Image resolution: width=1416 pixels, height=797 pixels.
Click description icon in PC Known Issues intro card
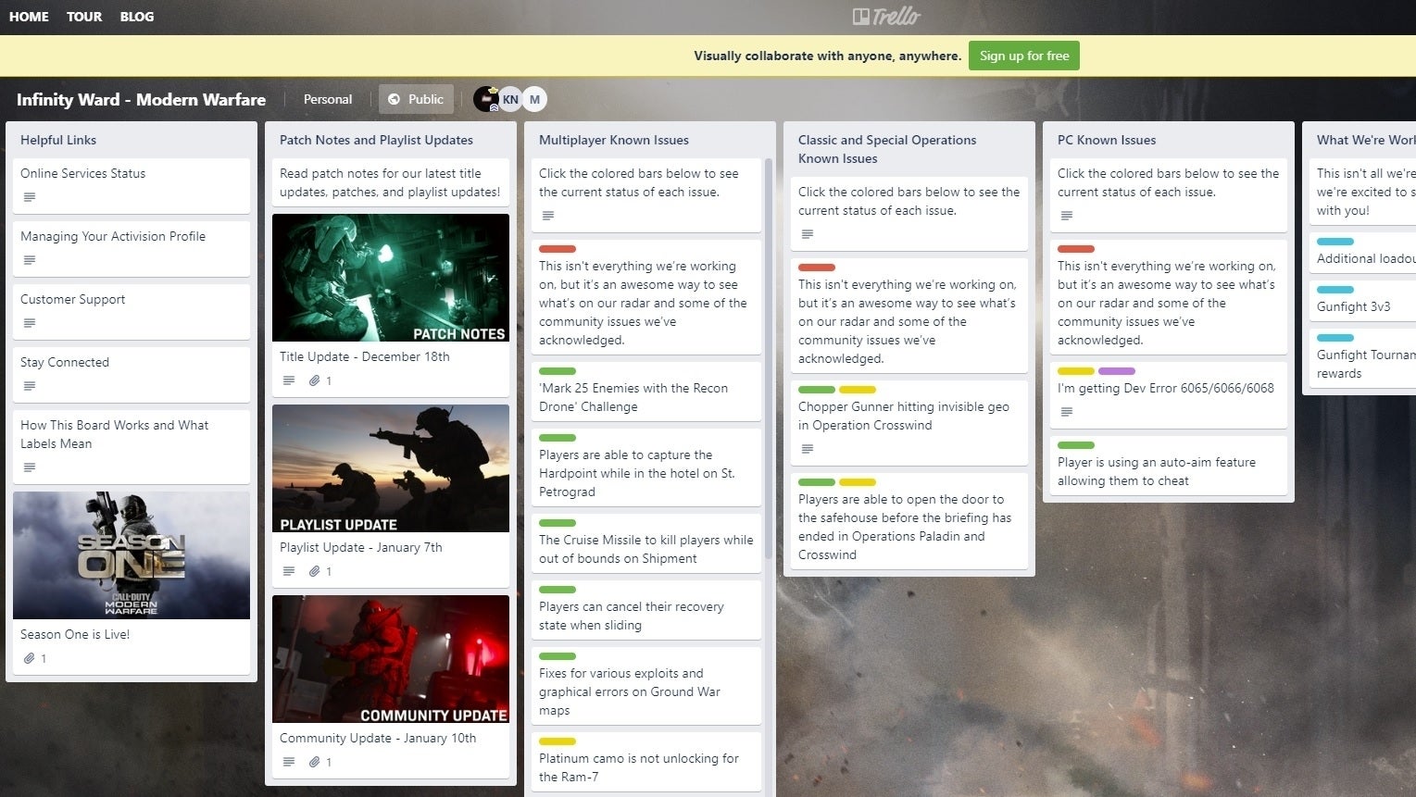tap(1067, 216)
